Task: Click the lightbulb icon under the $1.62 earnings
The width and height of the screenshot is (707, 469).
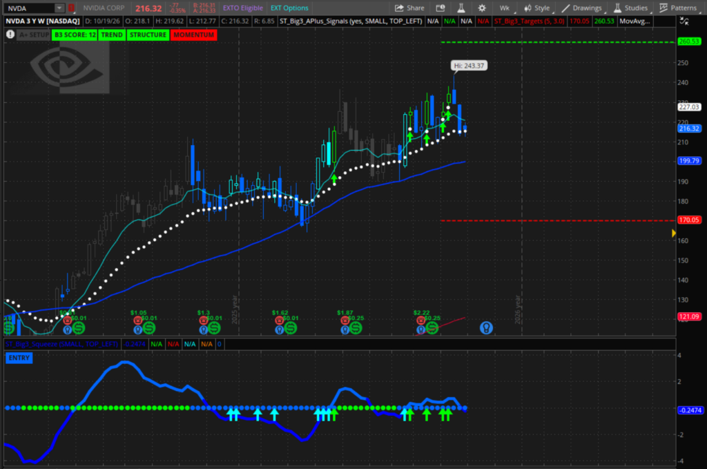Action: pos(280,330)
